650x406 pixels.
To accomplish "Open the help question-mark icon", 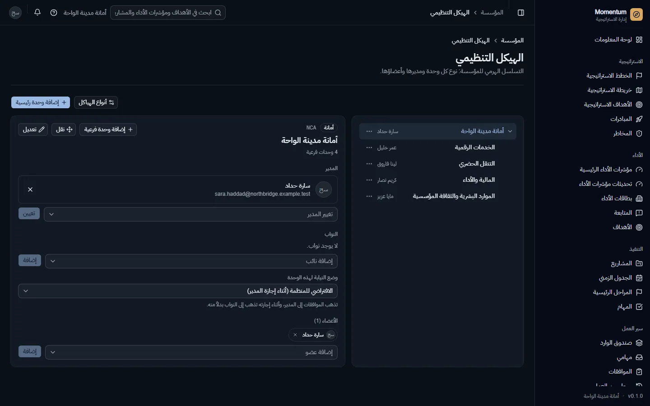I will [54, 13].
